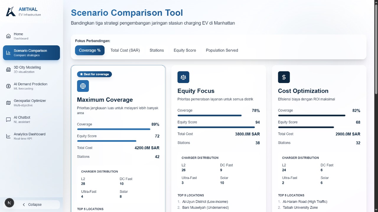Collapse the sidebar
The image size is (378, 212).
31,205
